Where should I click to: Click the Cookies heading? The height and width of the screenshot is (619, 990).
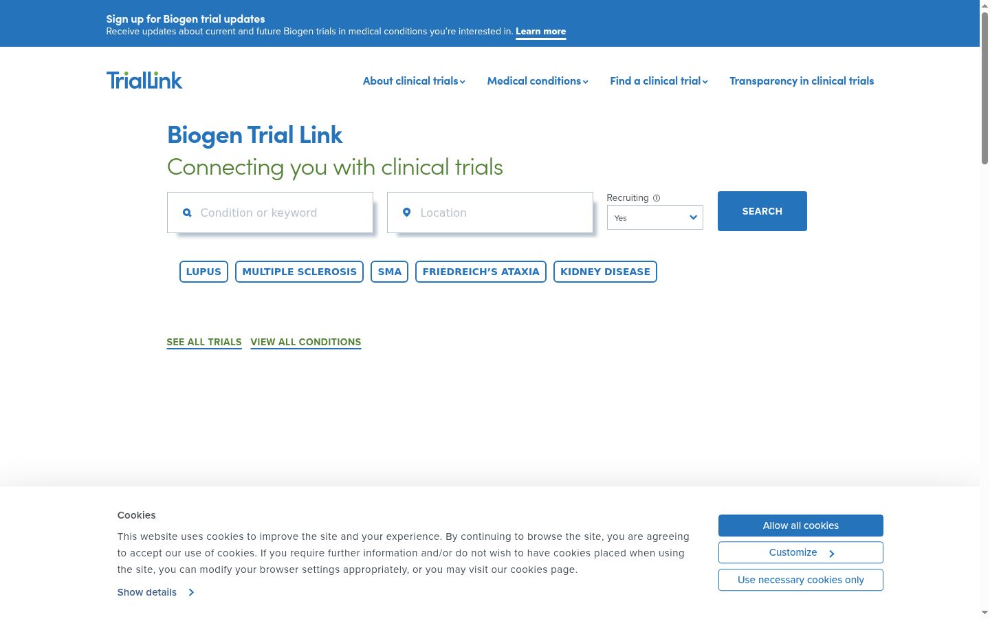tap(136, 515)
